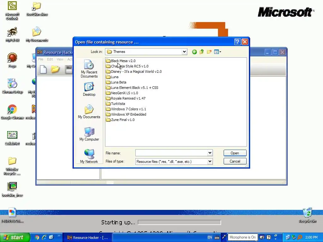Open Edit menu in Resource Hacker

point(50,59)
